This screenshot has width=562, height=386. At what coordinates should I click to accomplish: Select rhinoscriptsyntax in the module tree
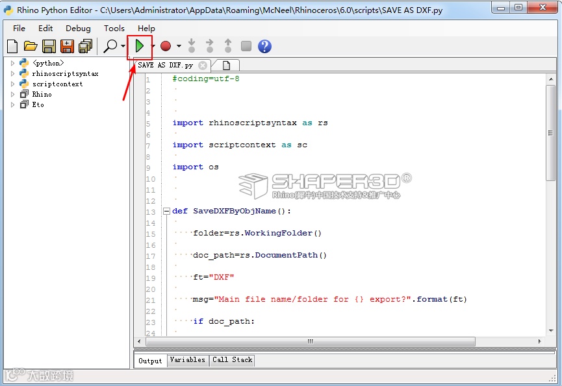65,74
